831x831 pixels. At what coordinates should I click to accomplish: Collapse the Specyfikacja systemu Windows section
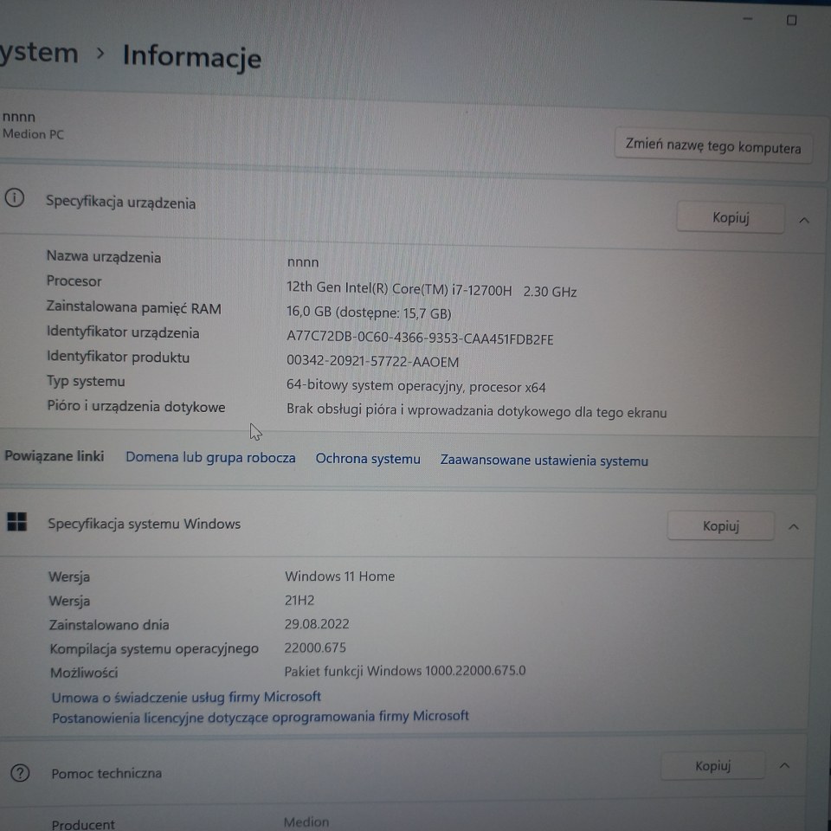pyautogui.click(x=794, y=527)
